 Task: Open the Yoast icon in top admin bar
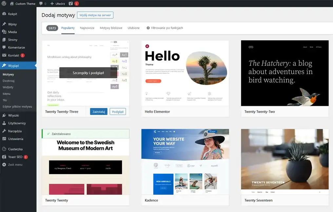[71, 4]
